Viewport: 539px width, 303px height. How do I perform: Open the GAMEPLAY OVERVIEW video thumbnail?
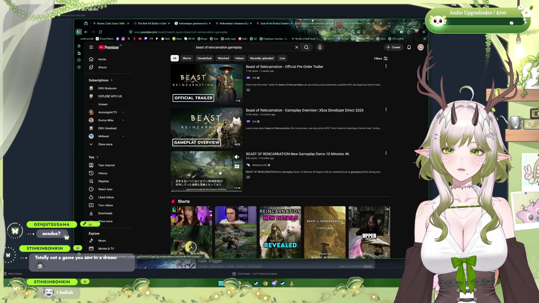pyautogui.click(x=207, y=128)
